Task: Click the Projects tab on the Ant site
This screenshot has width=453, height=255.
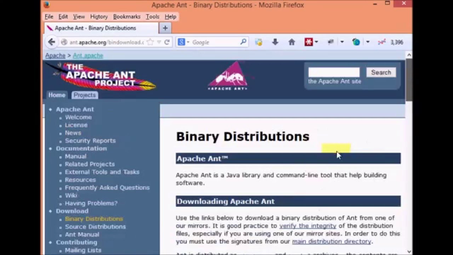Action: (85, 95)
